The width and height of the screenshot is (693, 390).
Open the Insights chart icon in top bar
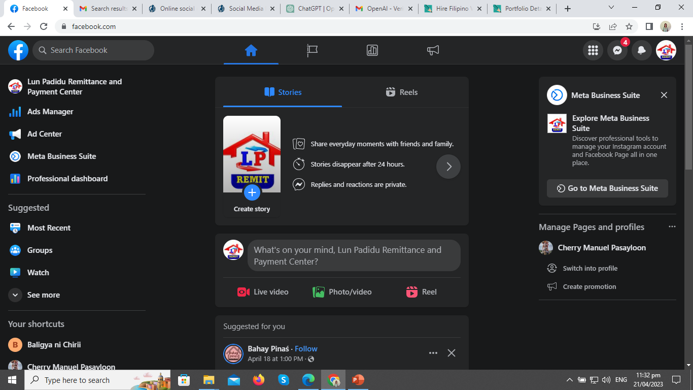point(372,50)
